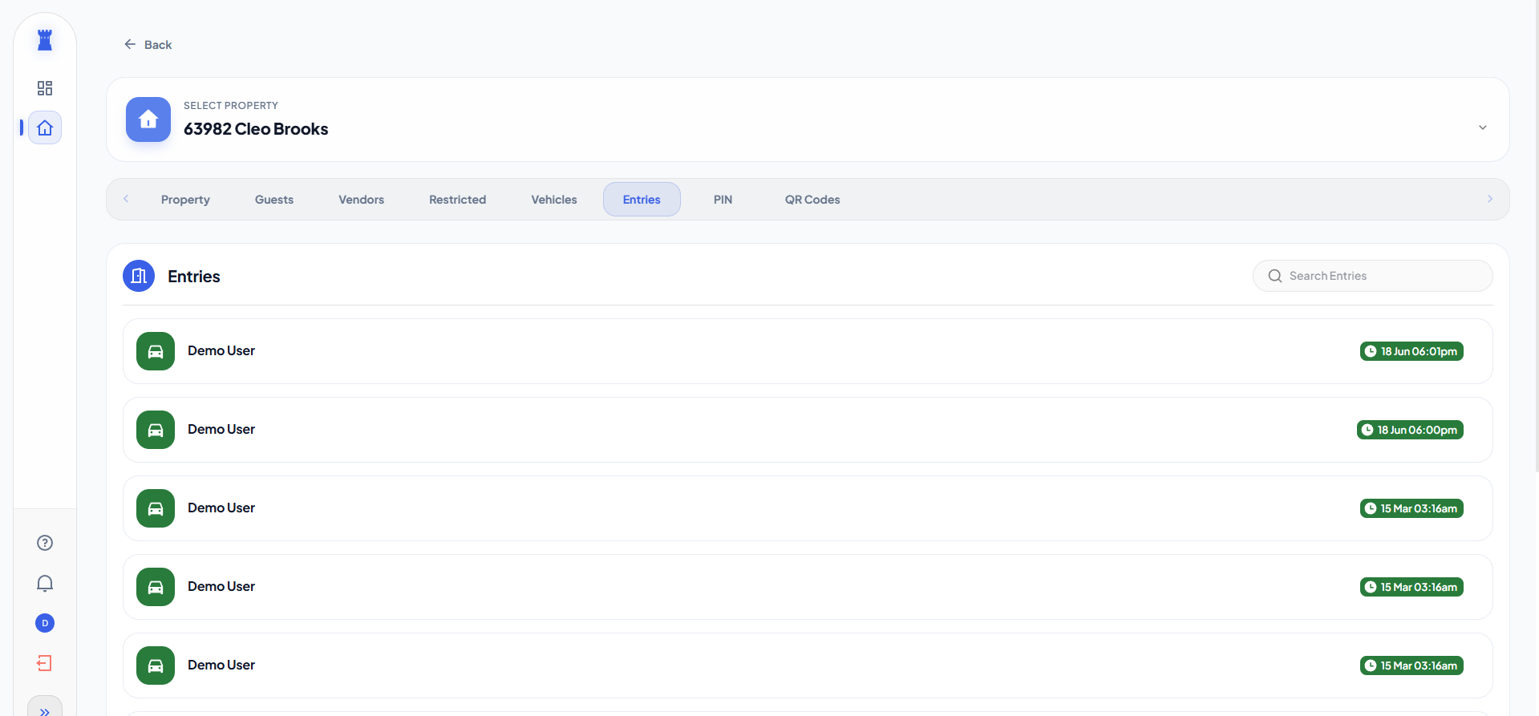Switch to the Guests tab

274,200
